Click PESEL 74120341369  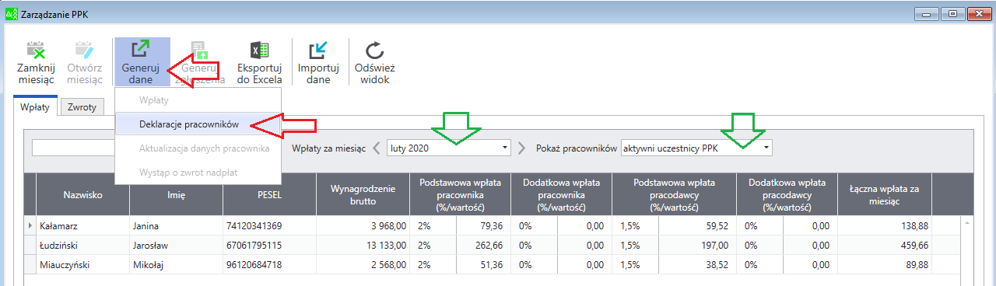point(270,226)
